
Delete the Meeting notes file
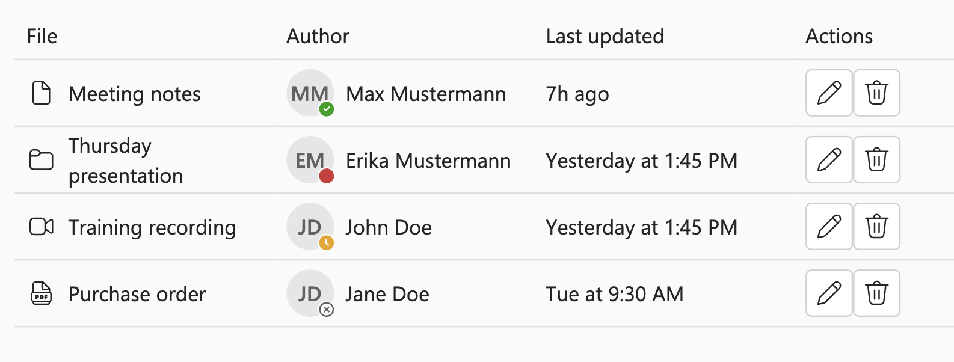coord(876,93)
